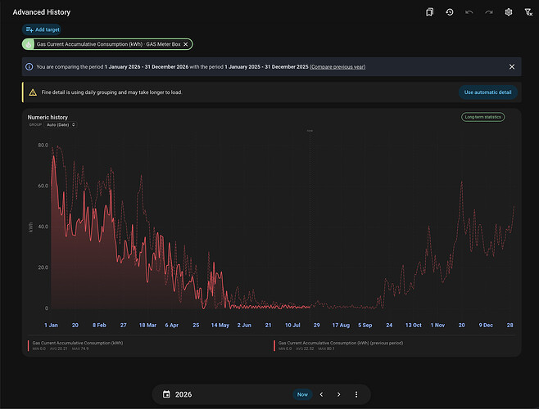This screenshot has width=539, height=409.
Task: Click the Add target button
Action: click(x=42, y=29)
